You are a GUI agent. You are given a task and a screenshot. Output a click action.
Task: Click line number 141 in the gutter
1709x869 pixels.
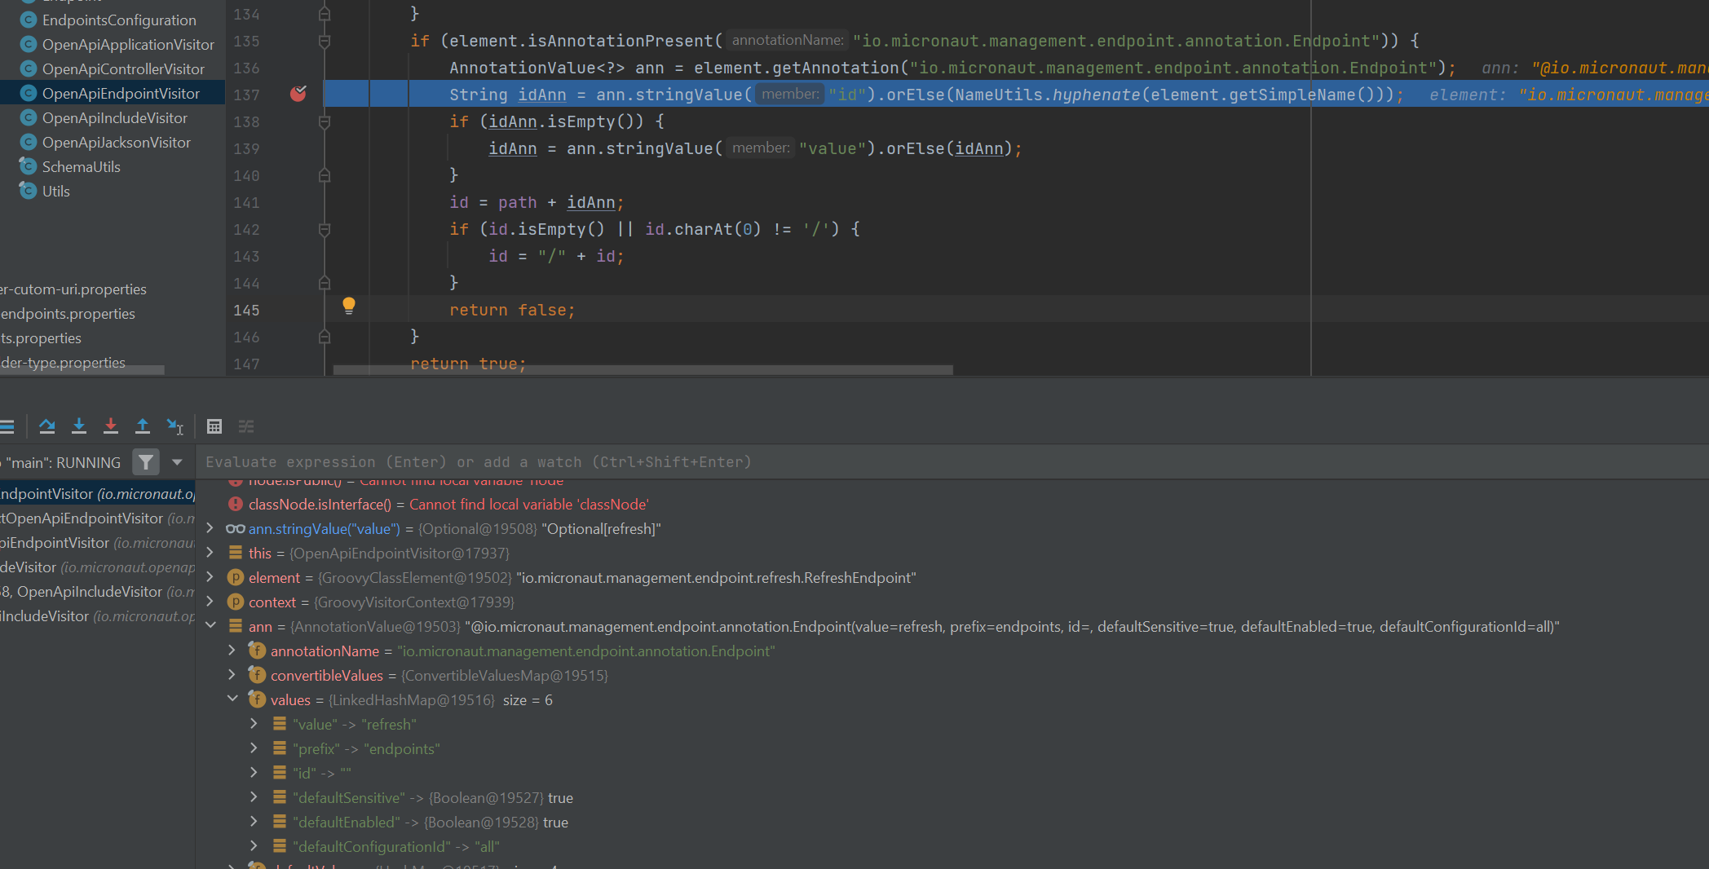(246, 202)
